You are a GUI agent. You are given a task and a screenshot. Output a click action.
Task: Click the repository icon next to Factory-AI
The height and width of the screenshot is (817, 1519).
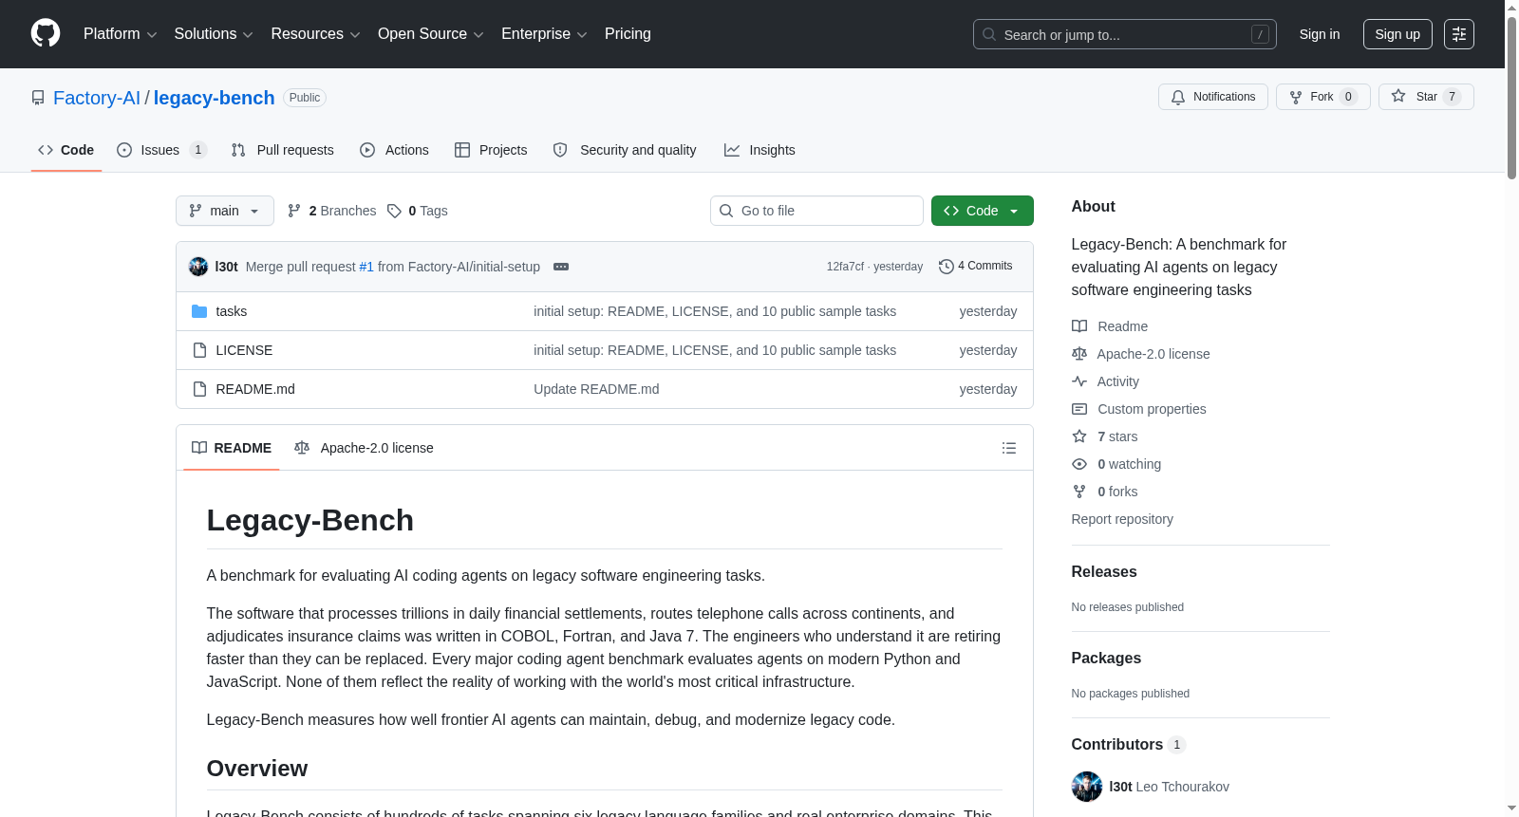click(38, 98)
